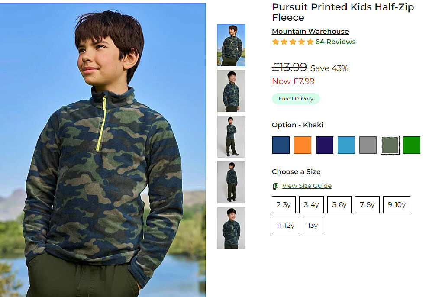Show the third thumbnail, full-body side pose
426x297 pixels.
click(x=231, y=136)
